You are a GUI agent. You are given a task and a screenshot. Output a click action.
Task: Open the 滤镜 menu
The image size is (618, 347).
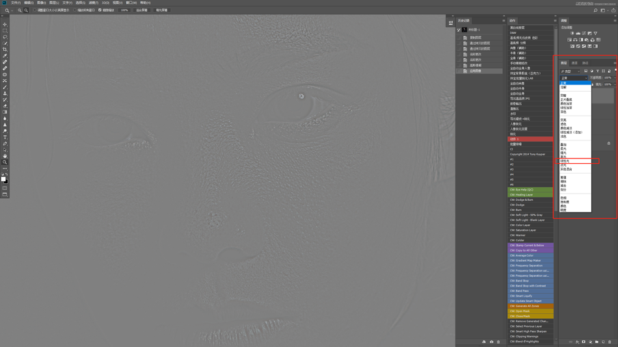click(x=94, y=3)
